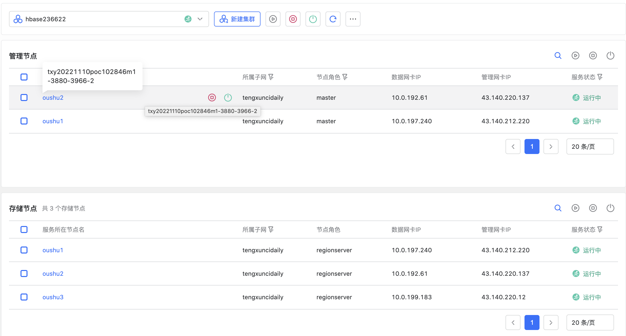The height and width of the screenshot is (336, 626).
Task: Open oushu1 link in 管理节点 table
Action: tap(53, 121)
